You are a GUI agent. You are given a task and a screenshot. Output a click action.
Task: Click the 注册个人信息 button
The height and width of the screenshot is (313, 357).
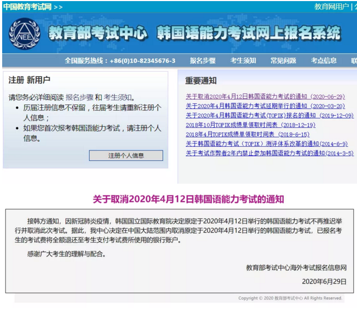pos(126,155)
